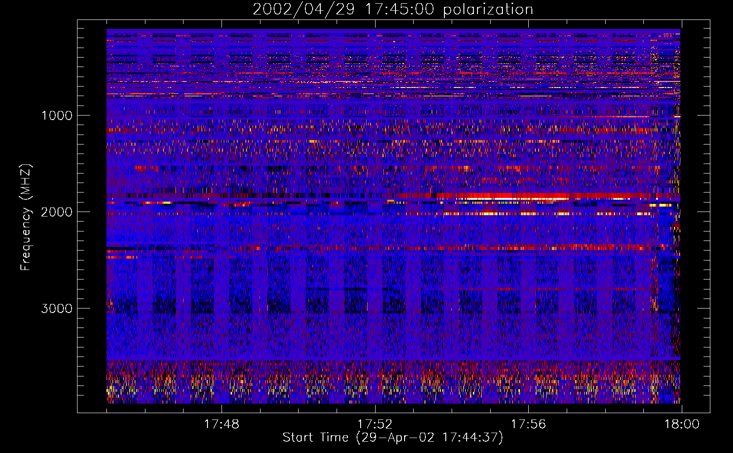Image resolution: width=733 pixels, height=453 pixels.
Task: Click the 18:00 time tick label
Action: coord(681,424)
